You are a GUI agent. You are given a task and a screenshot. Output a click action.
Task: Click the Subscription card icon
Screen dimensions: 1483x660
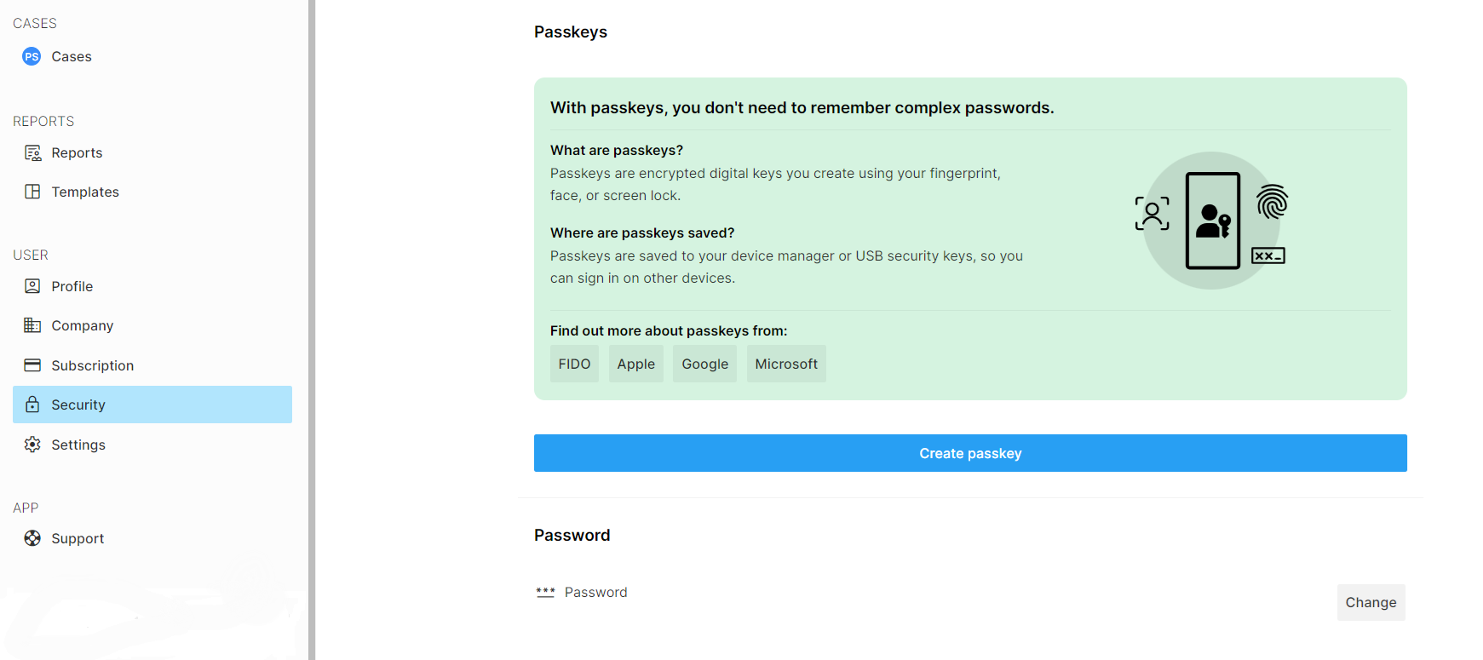coord(32,366)
